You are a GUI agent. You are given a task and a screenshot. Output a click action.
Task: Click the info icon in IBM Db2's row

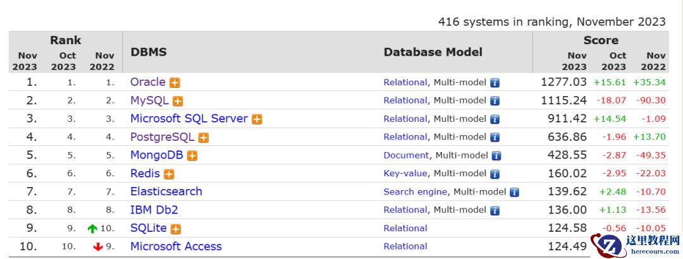pos(495,210)
